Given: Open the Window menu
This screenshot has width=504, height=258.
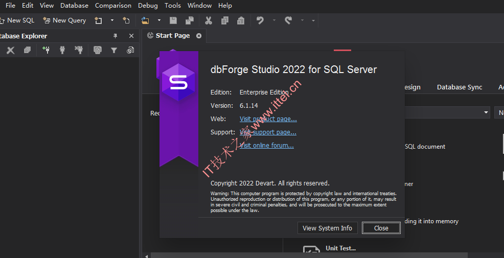Looking at the screenshot, I should [x=200, y=6].
